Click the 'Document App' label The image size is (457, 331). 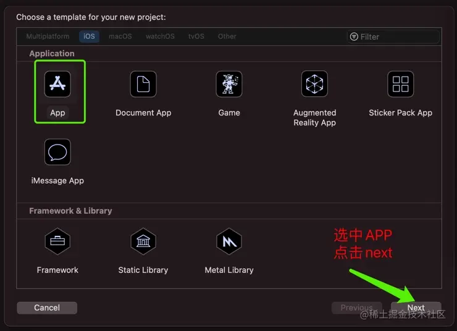tap(143, 113)
